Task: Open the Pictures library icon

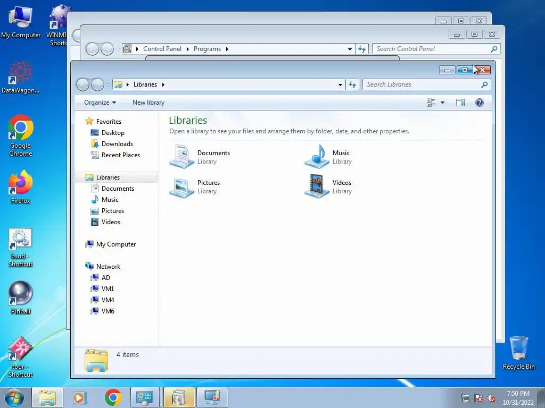Action: [x=181, y=188]
